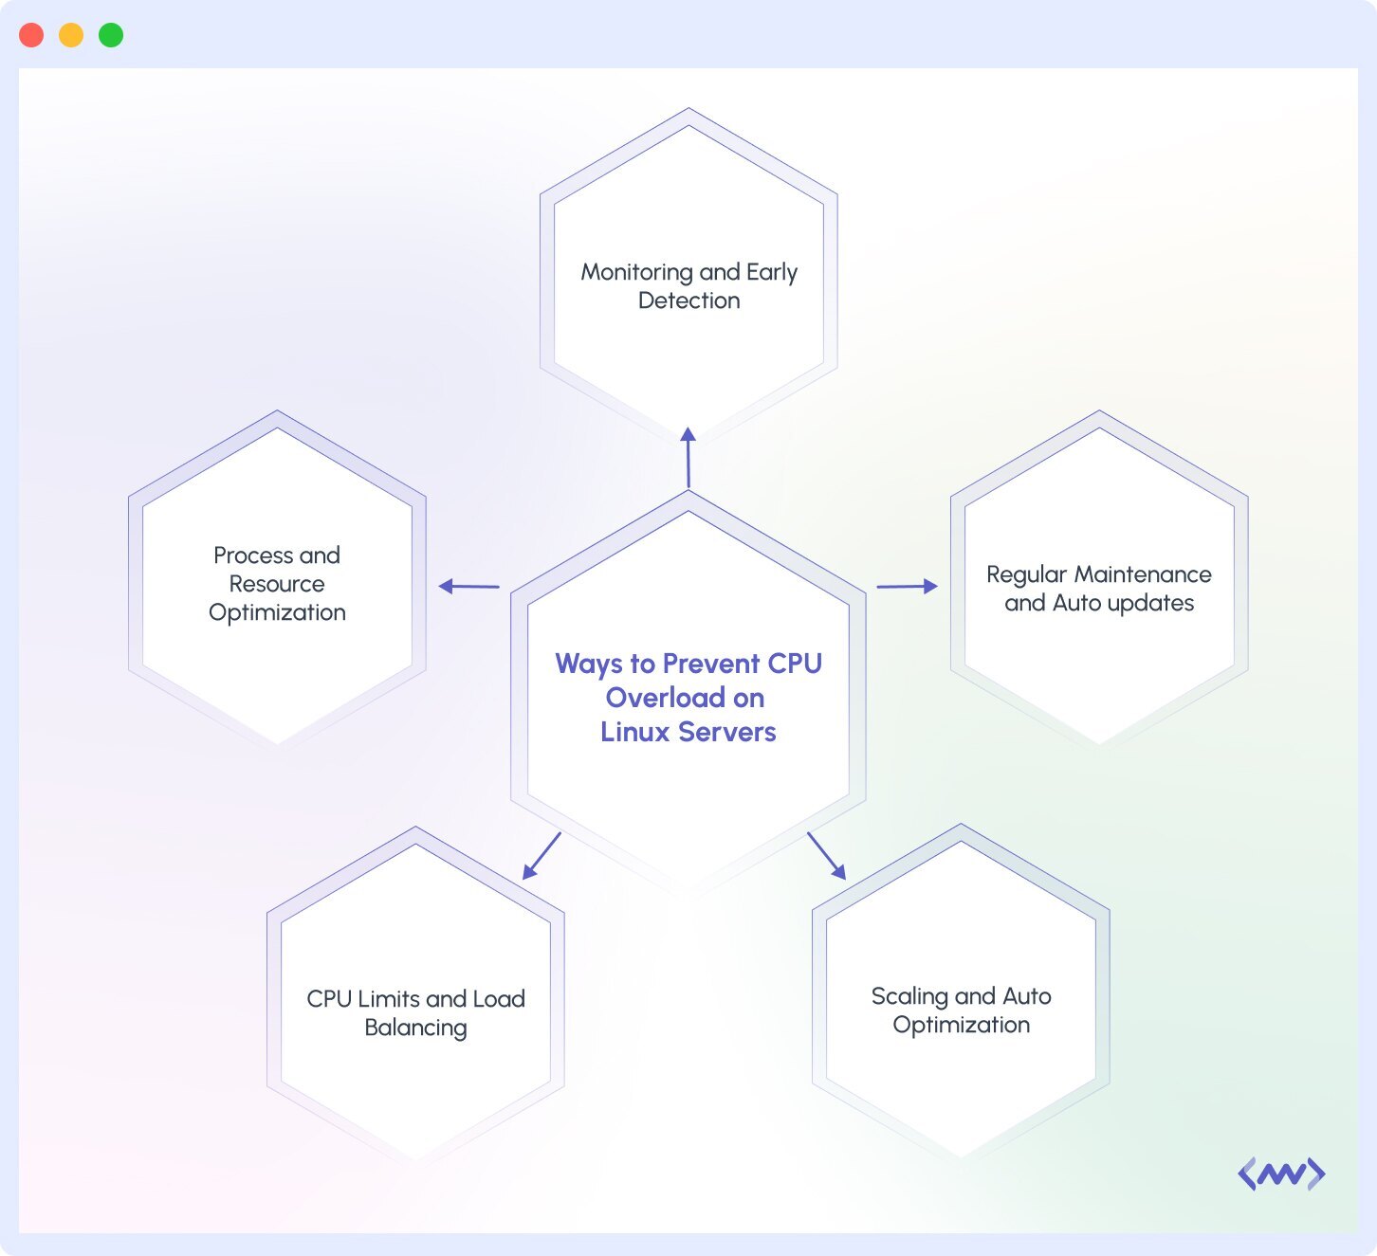Click the yellow minimize window dot
This screenshot has height=1256, width=1377.
[x=71, y=35]
